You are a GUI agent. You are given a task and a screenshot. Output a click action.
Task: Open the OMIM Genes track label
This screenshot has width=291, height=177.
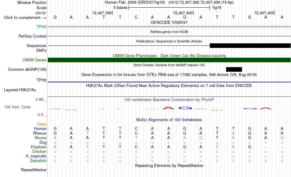tap(34, 60)
